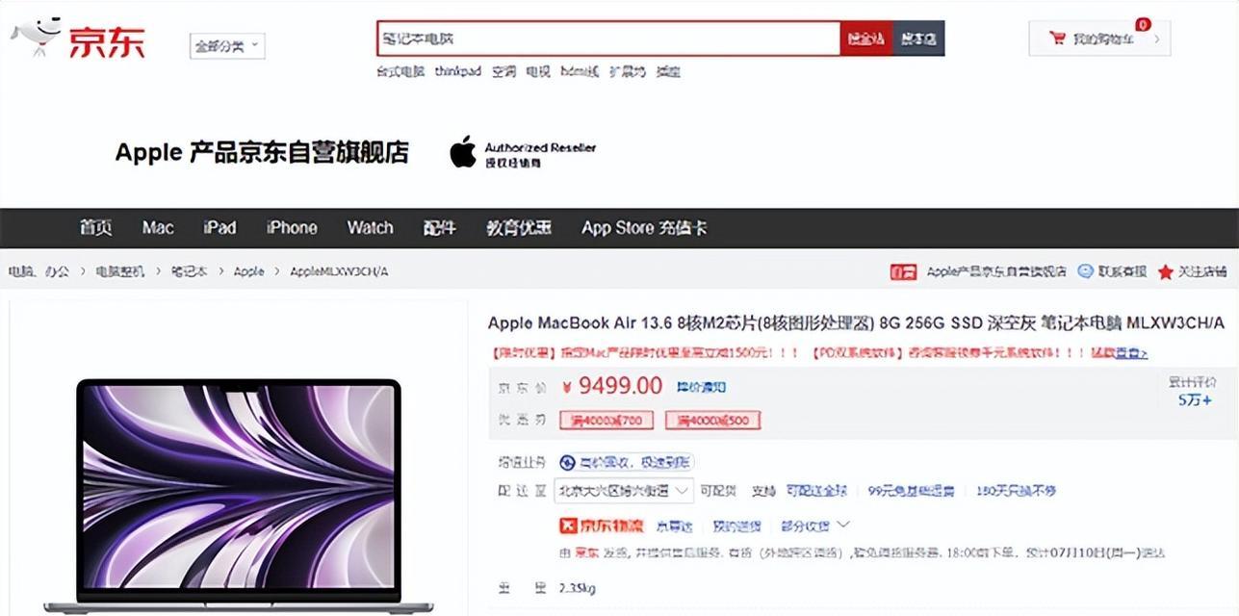
Task: Click the high-price recycling service icon
Action: 567,463
